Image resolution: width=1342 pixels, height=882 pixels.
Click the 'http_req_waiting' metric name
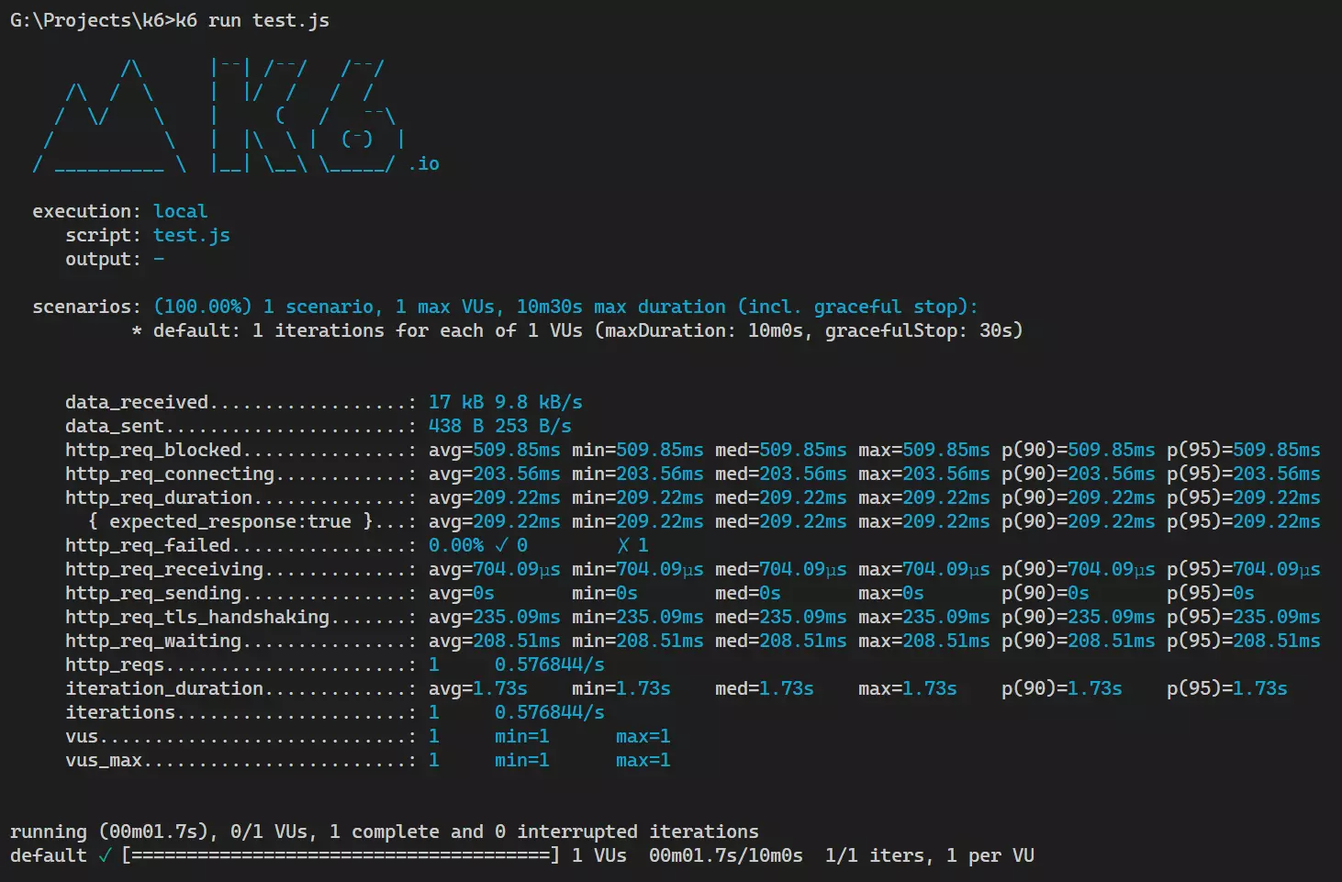153,641
